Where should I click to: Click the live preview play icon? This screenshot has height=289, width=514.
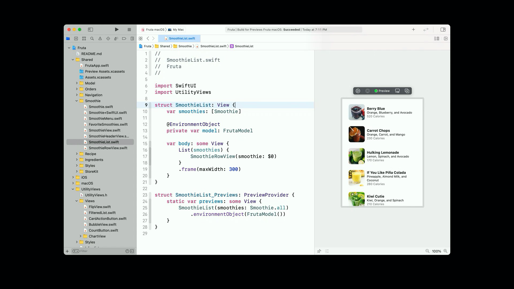358,91
